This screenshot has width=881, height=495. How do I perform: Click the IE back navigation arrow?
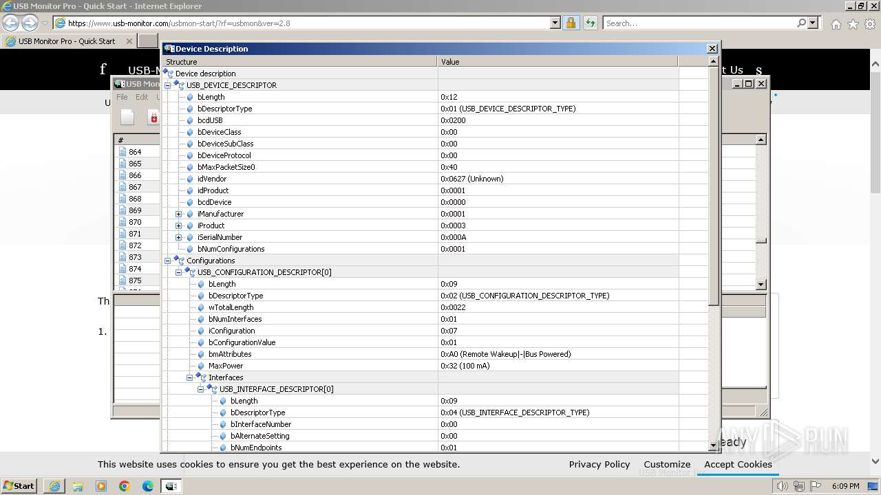click(10, 23)
